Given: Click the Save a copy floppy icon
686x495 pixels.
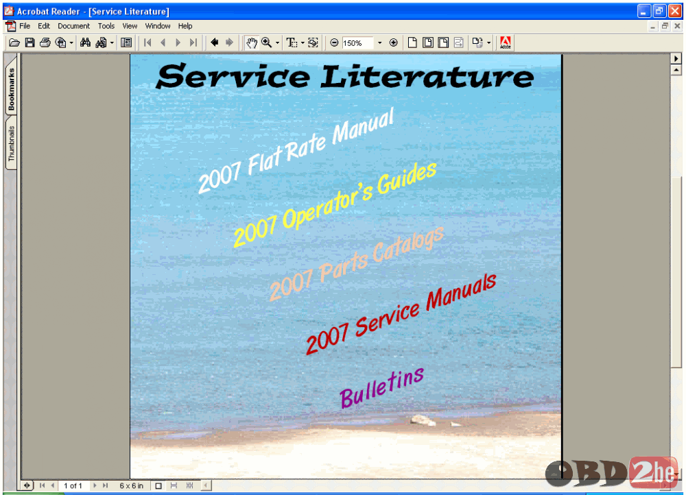Looking at the screenshot, I should tap(29, 43).
